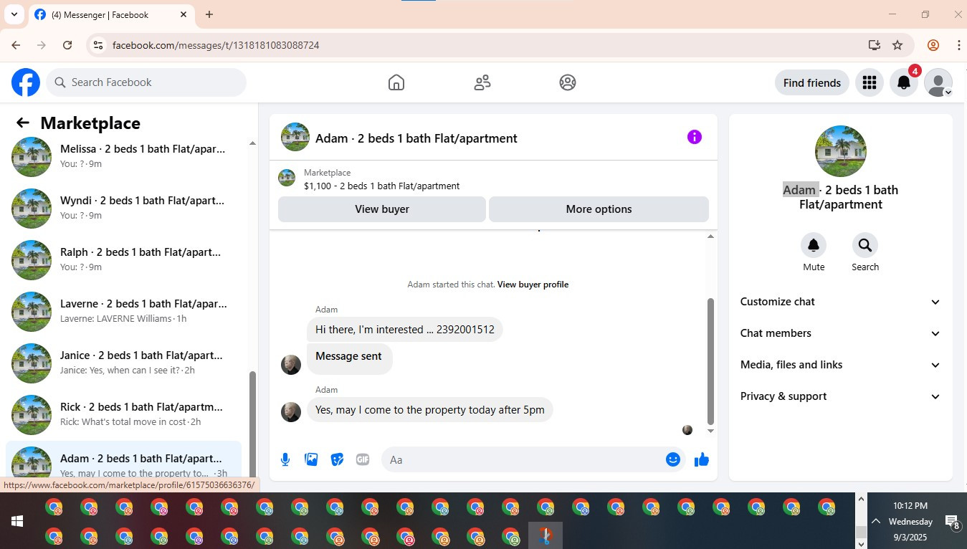Click Adam's name in the chat header

pos(416,138)
